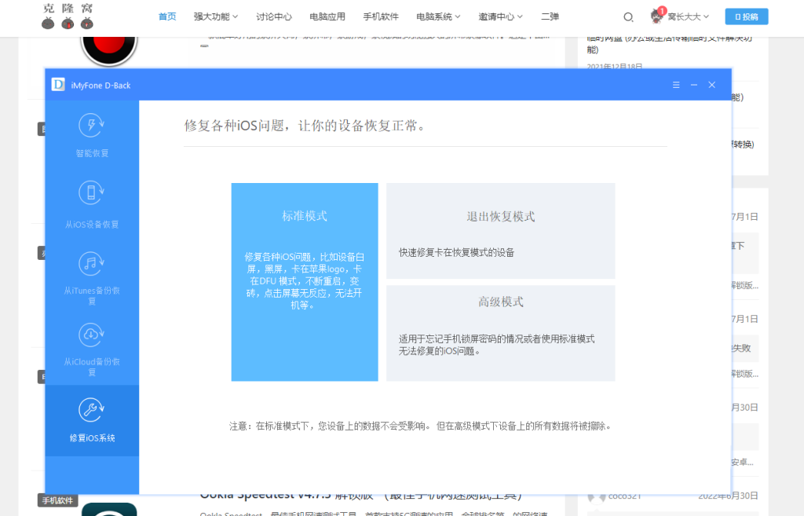Click the Ookla Speedtest article thumbnail
This screenshot has width=804, height=516.
pyautogui.click(x=109, y=509)
